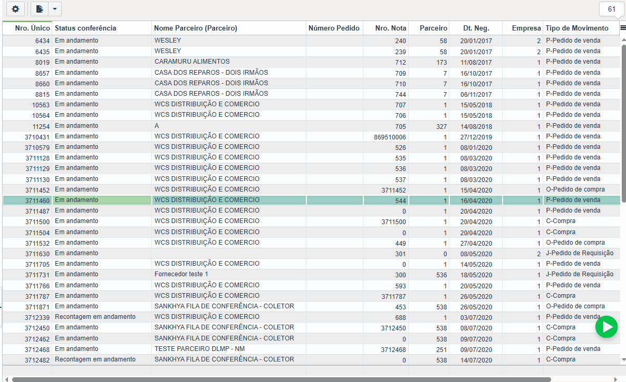Select row with Nro. Único 6435
This screenshot has height=382, width=626.
point(311,52)
